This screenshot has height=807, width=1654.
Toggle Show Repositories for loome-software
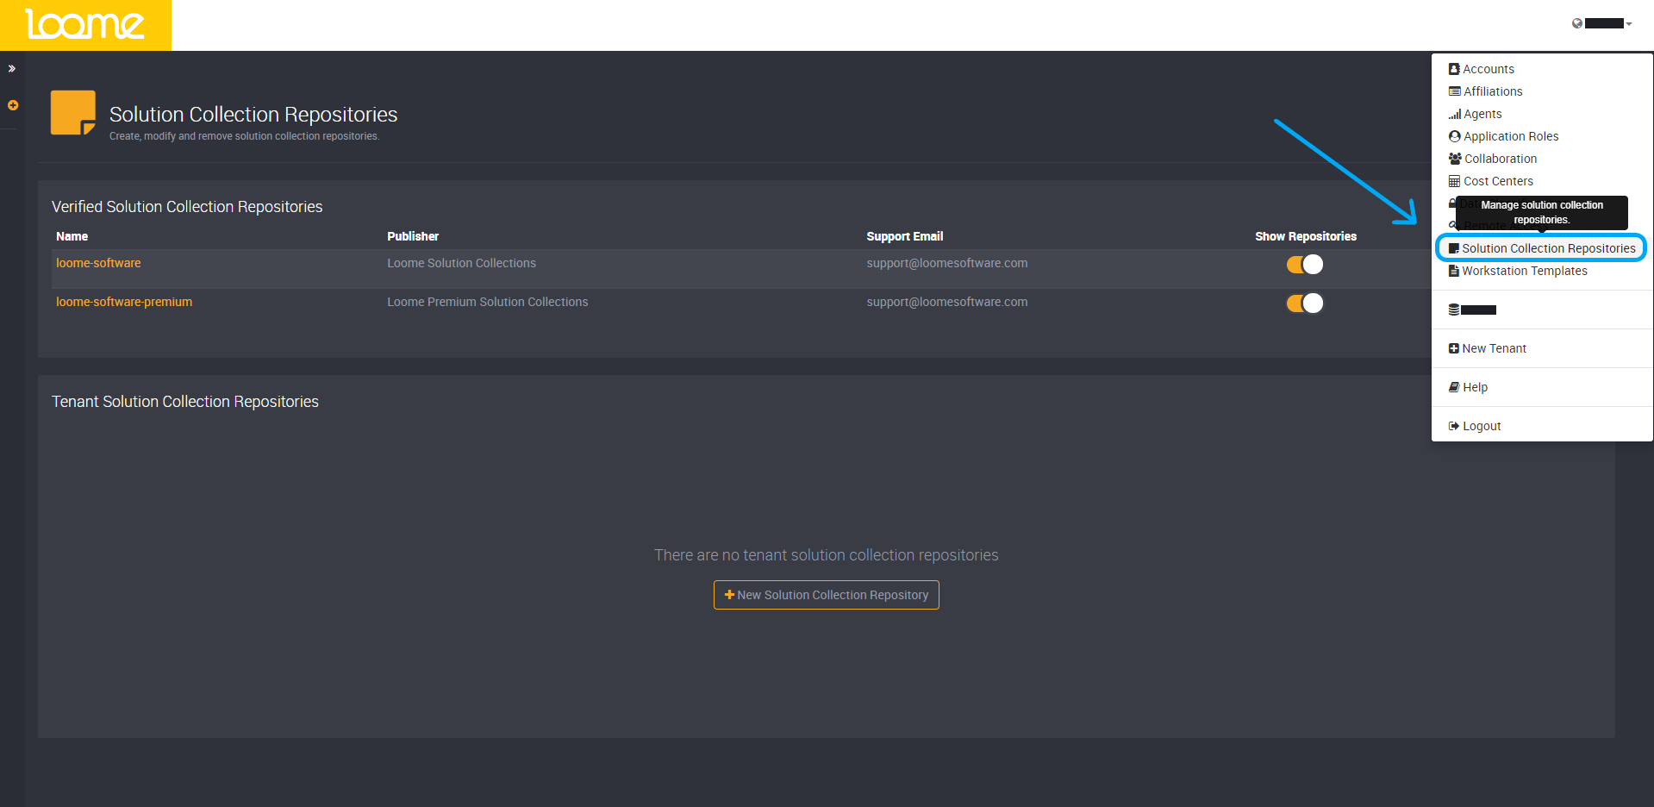1305,265
